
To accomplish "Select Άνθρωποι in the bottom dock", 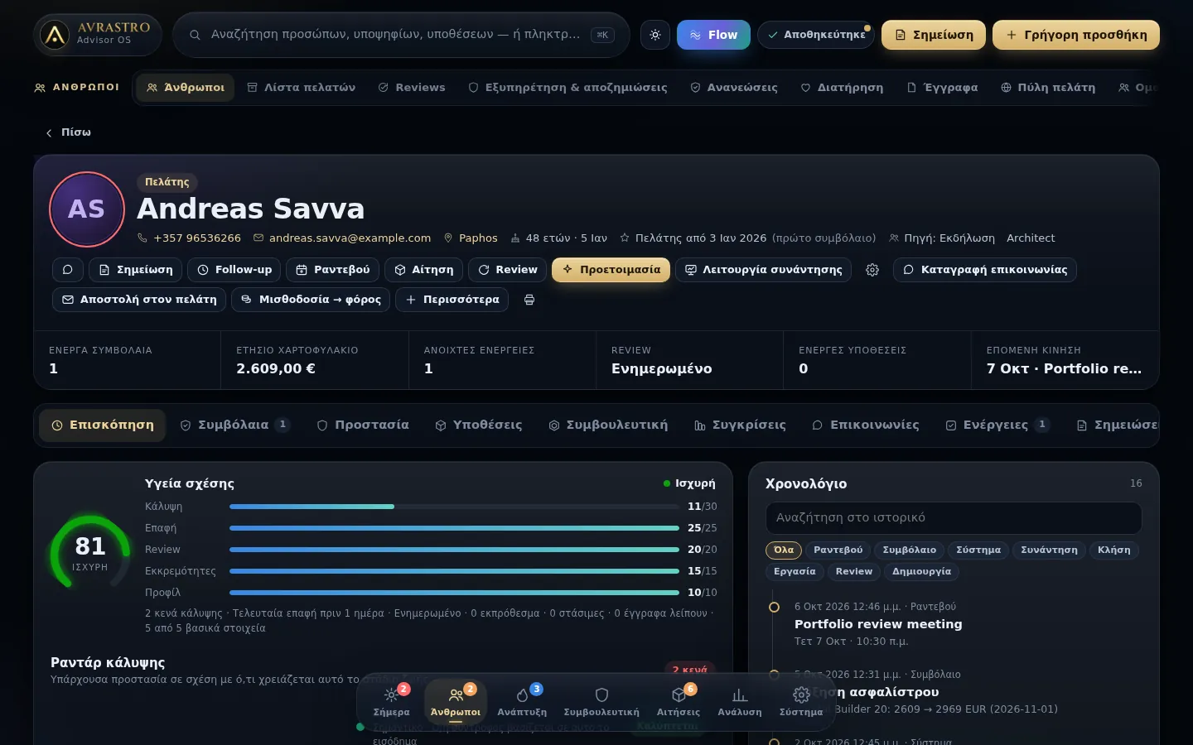I will point(456,701).
